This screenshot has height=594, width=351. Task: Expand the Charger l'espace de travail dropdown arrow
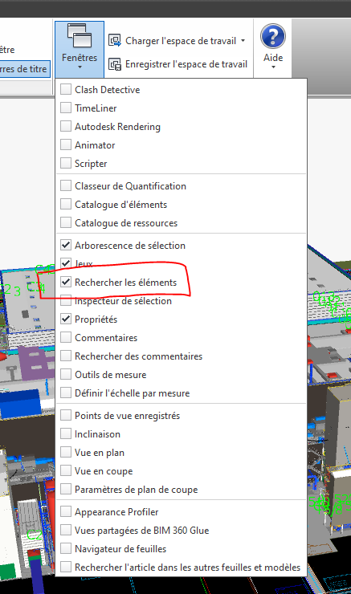click(x=243, y=40)
